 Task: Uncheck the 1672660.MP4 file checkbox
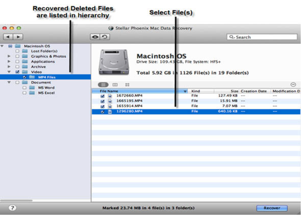[x=102, y=96]
